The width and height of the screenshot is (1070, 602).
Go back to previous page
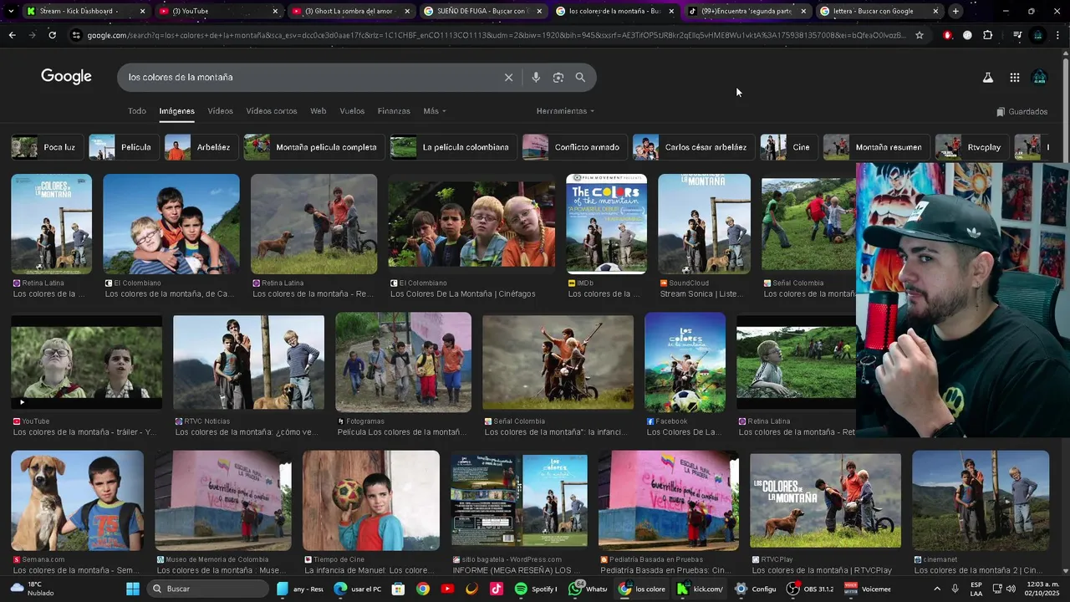(x=12, y=35)
